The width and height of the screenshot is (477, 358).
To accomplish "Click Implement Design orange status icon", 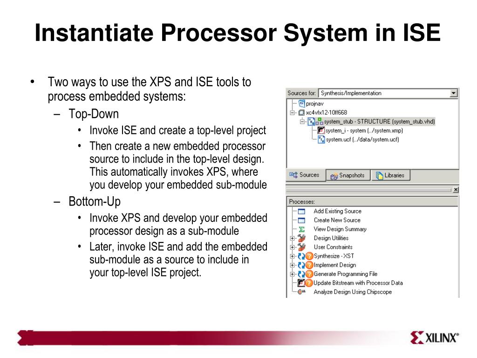I will click(309, 265).
